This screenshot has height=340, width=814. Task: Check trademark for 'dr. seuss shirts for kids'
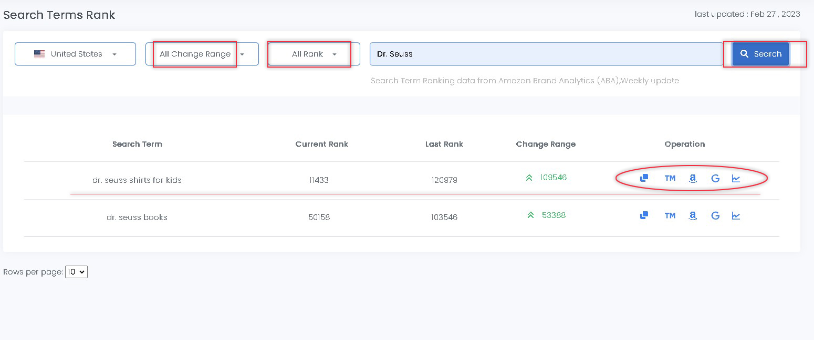(670, 178)
